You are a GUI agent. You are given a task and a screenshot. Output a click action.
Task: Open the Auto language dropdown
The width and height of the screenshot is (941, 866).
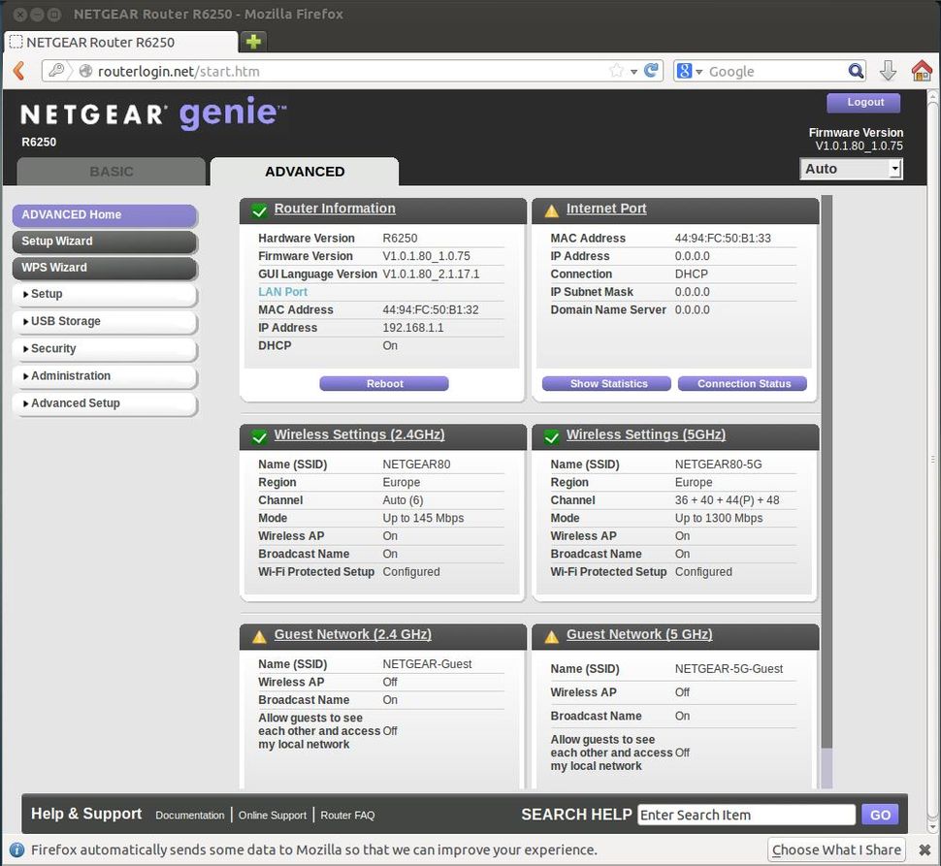point(851,169)
